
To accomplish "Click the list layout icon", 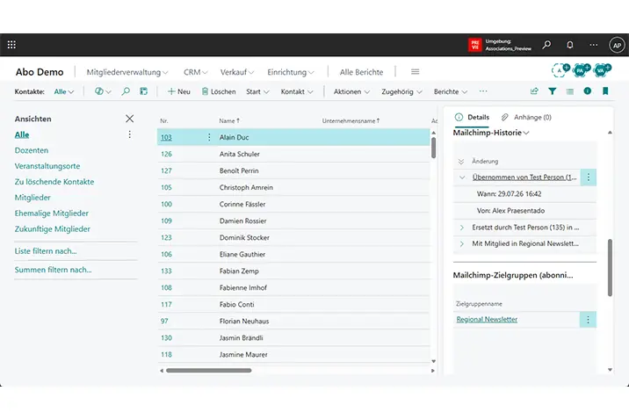I will click(569, 91).
